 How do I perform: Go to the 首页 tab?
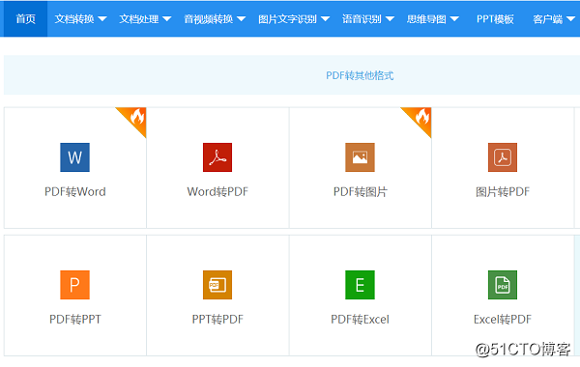pyautogui.click(x=25, y=19)
